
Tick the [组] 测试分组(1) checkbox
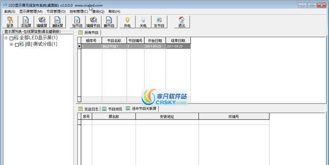pos(17,45)
